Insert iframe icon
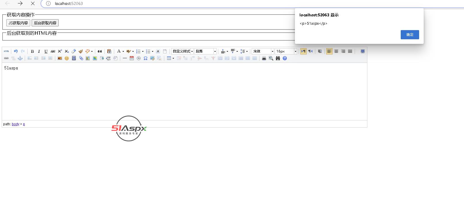This screenshot has height=205, width=464. [102, 58]
